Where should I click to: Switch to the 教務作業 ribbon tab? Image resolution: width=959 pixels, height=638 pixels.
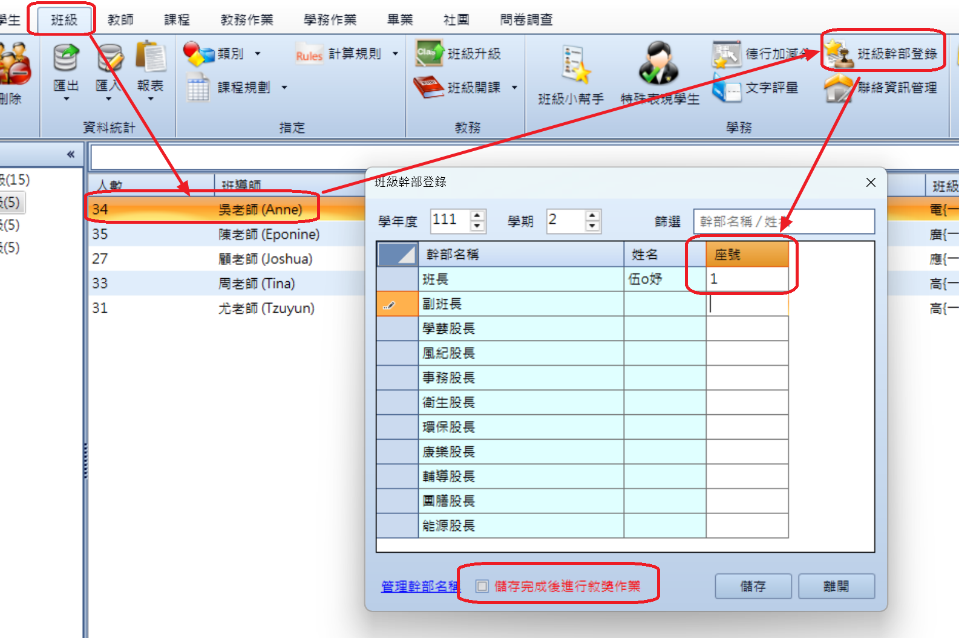point(247,19)
